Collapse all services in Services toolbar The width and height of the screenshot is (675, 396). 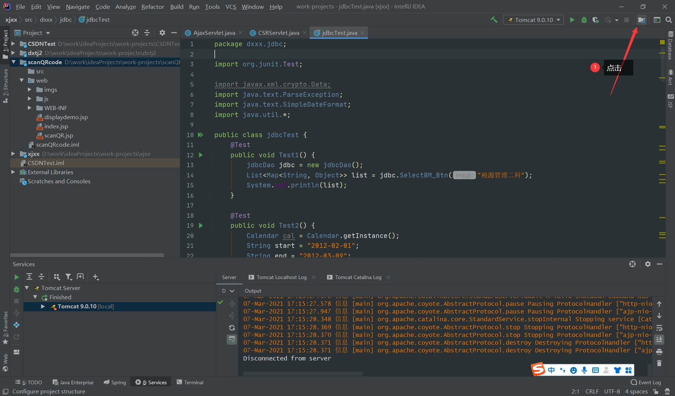click(x=41, y=277)
